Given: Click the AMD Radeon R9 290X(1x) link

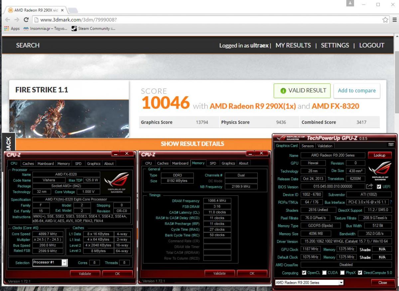Looking at the screenshot, I should coord(252,106).
